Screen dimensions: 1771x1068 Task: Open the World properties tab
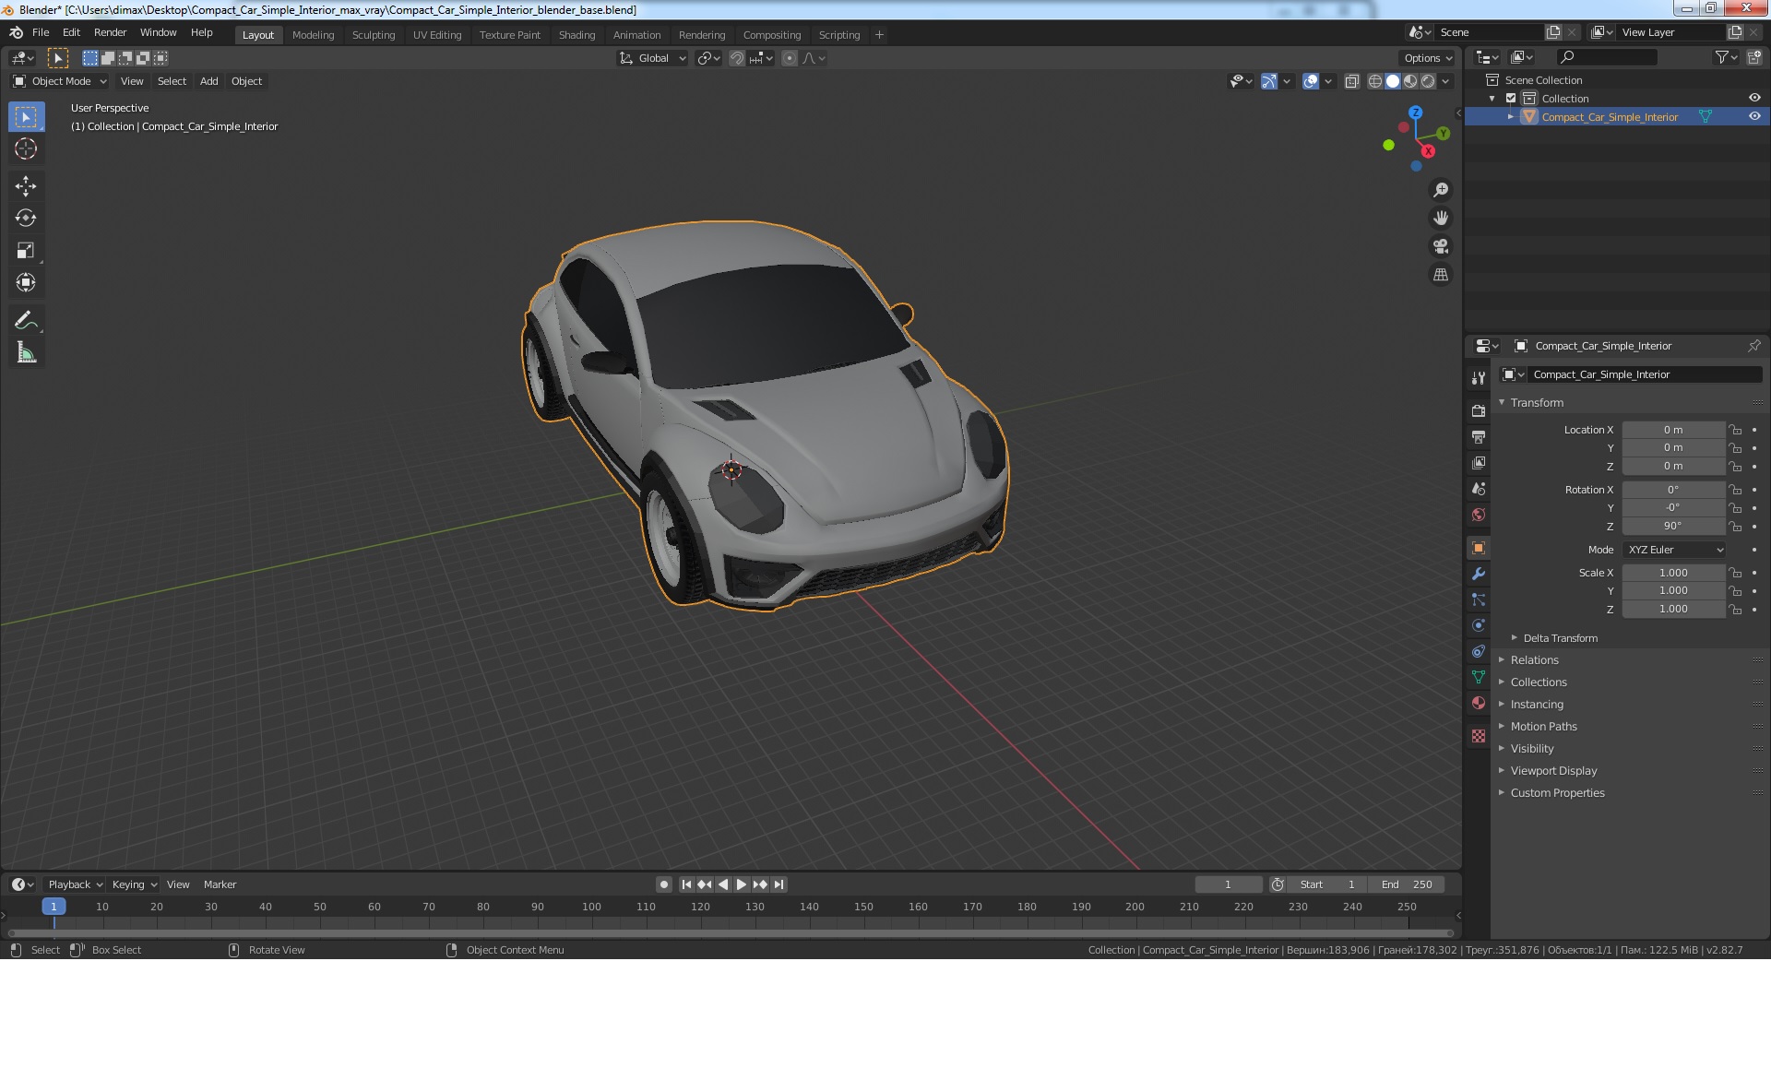tap(1479, 515)
